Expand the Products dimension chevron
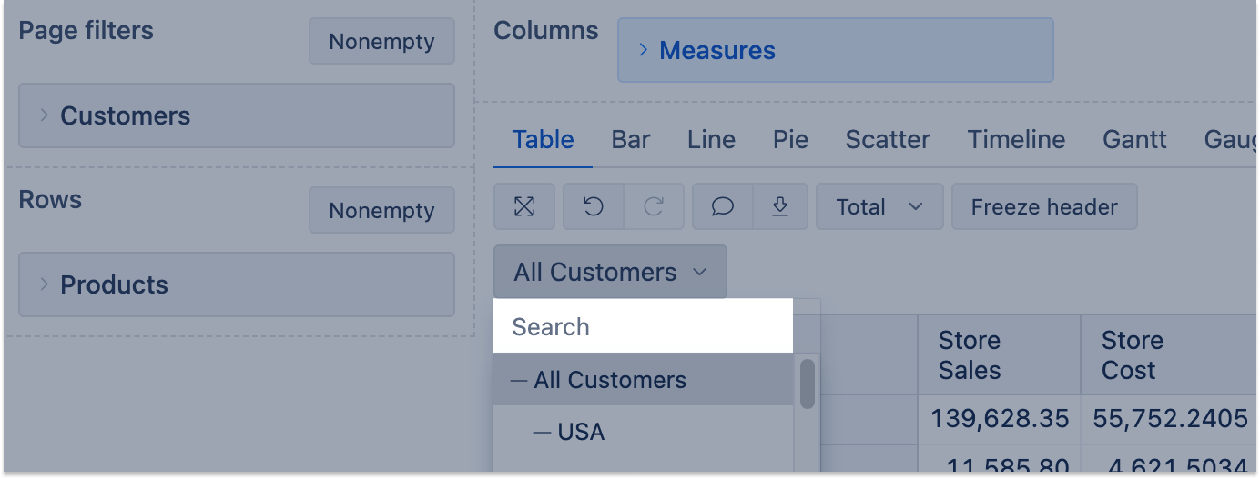The image size is (1260, 479). pyautogui.click(x=44, y=284)
